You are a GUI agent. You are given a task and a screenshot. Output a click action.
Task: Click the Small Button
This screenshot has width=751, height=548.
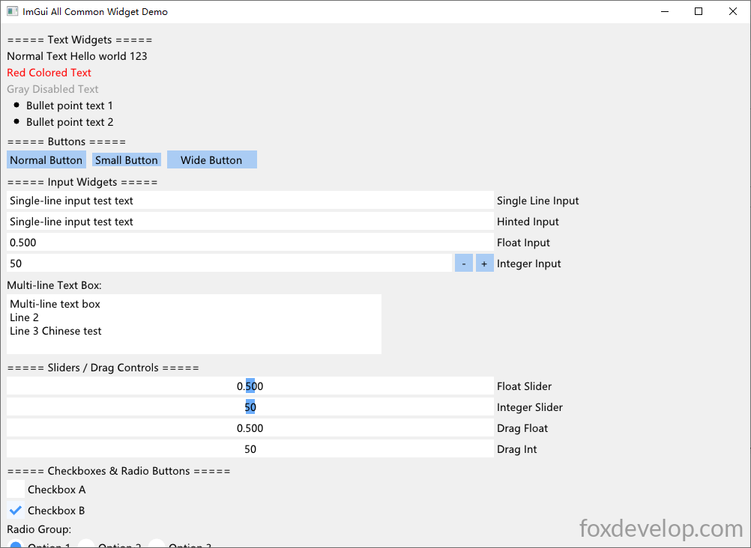point(127,160)
